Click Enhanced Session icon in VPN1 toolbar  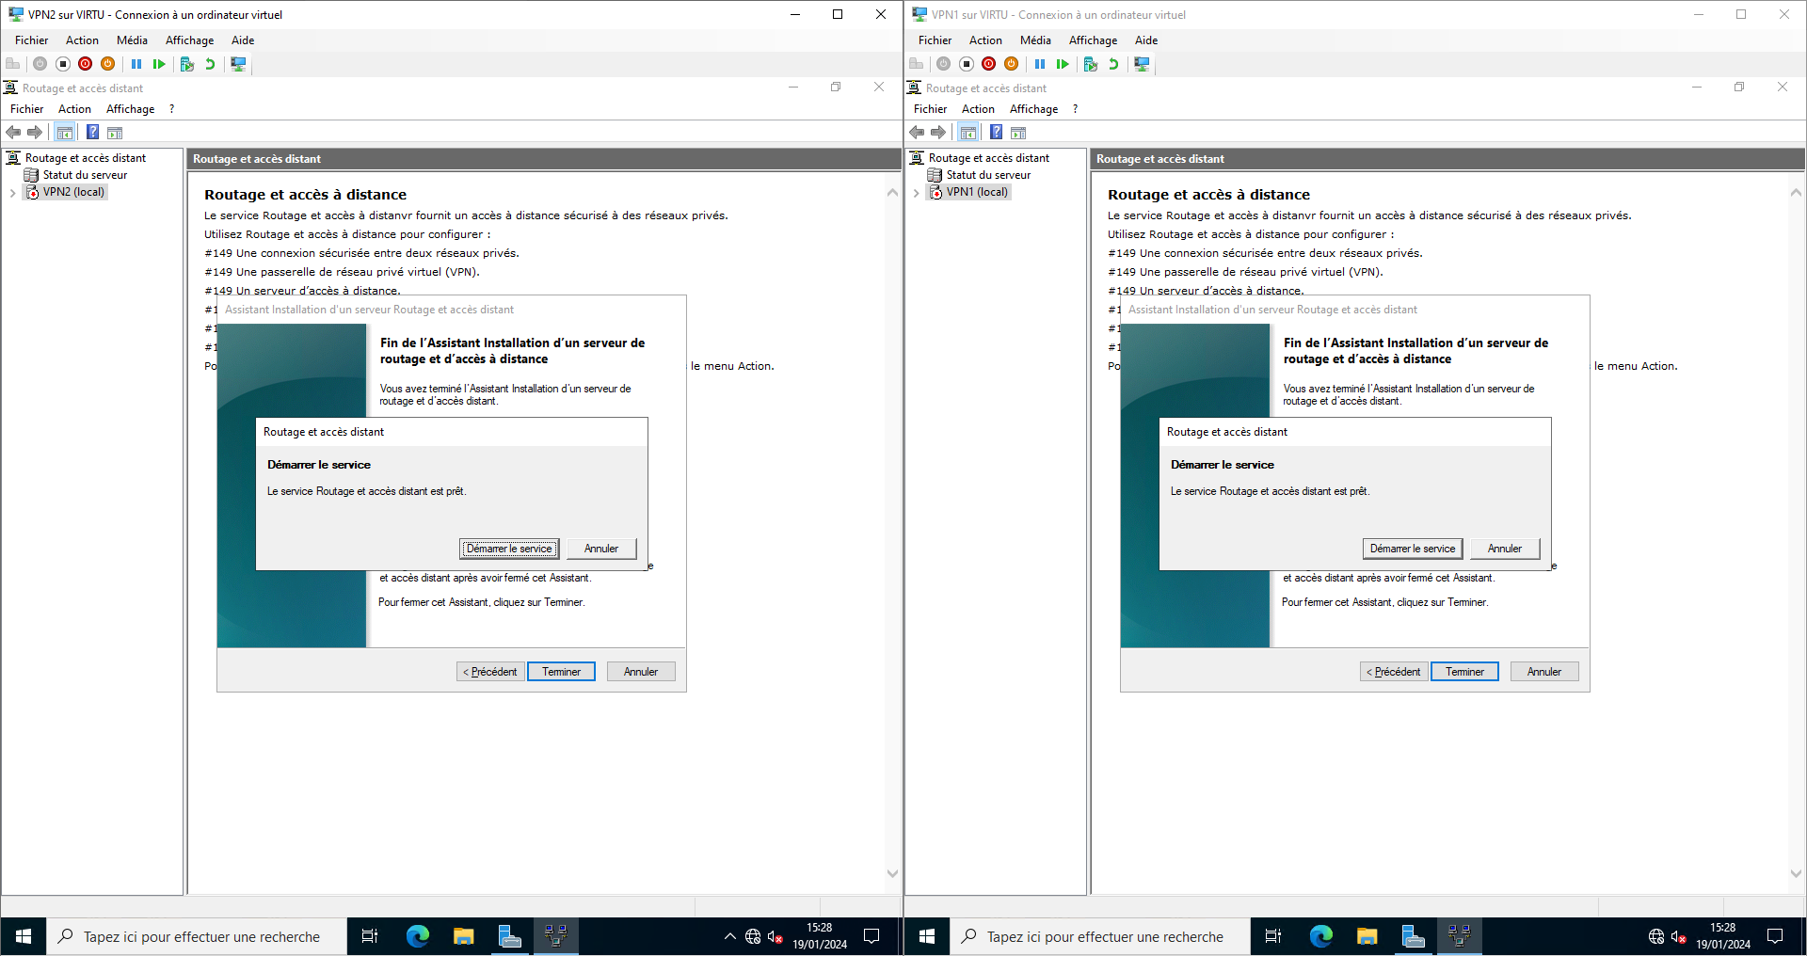(x=1142, y=64)
